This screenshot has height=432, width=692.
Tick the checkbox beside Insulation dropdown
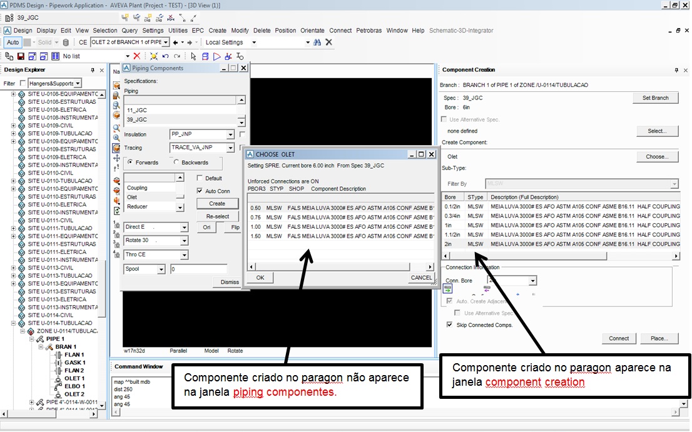tap(242, 134)
